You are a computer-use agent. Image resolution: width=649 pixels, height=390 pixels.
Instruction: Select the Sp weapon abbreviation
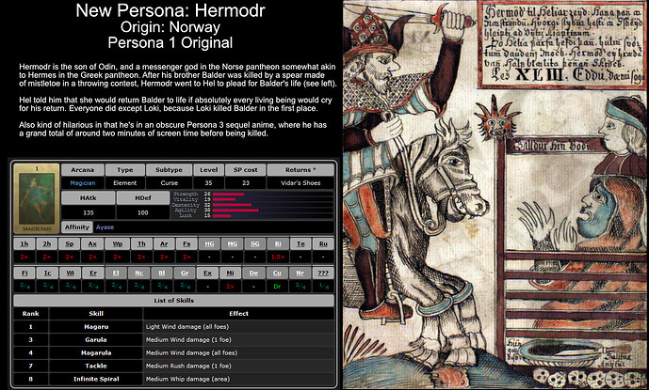pyautogui.click(x=70, y=243)
